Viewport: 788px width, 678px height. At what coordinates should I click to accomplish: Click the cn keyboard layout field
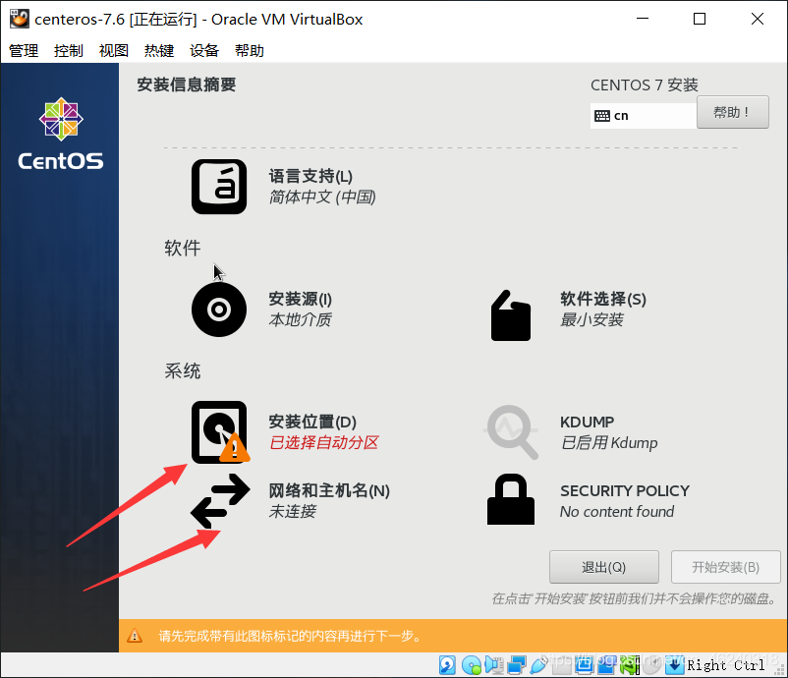pos(644,116)
